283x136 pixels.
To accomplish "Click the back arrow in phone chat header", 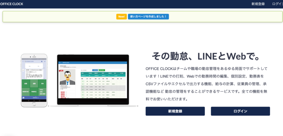I will 23,61.
